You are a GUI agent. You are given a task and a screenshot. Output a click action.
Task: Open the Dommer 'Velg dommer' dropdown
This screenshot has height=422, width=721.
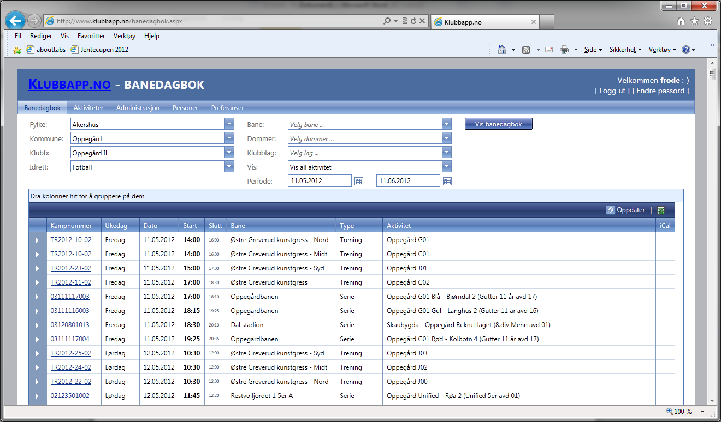point(447,138)
